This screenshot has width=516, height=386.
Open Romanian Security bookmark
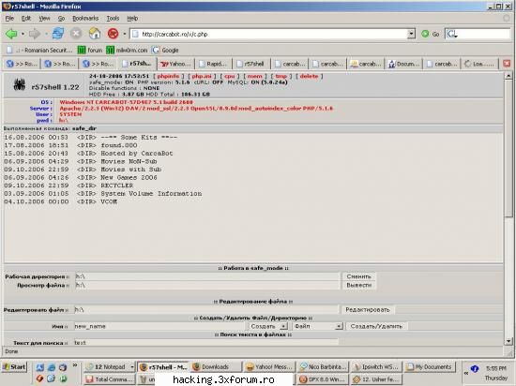[39, 51]
